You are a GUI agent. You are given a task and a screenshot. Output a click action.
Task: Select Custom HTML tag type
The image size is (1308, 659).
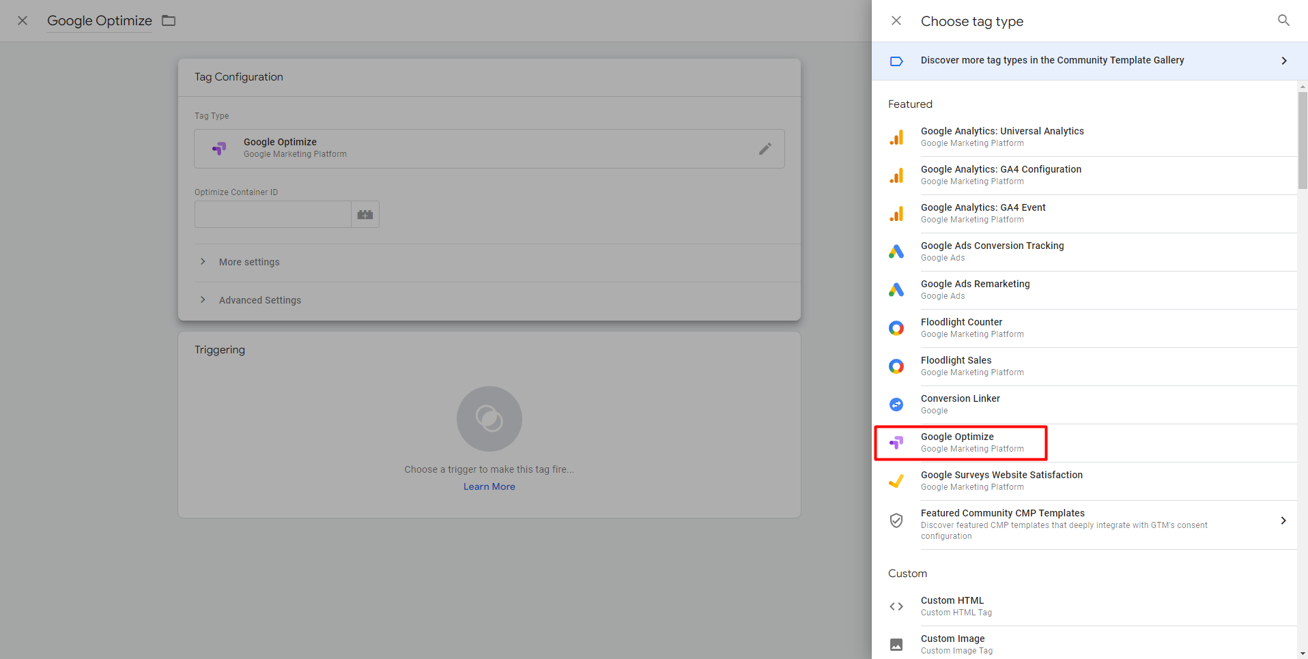[1084, 606]
